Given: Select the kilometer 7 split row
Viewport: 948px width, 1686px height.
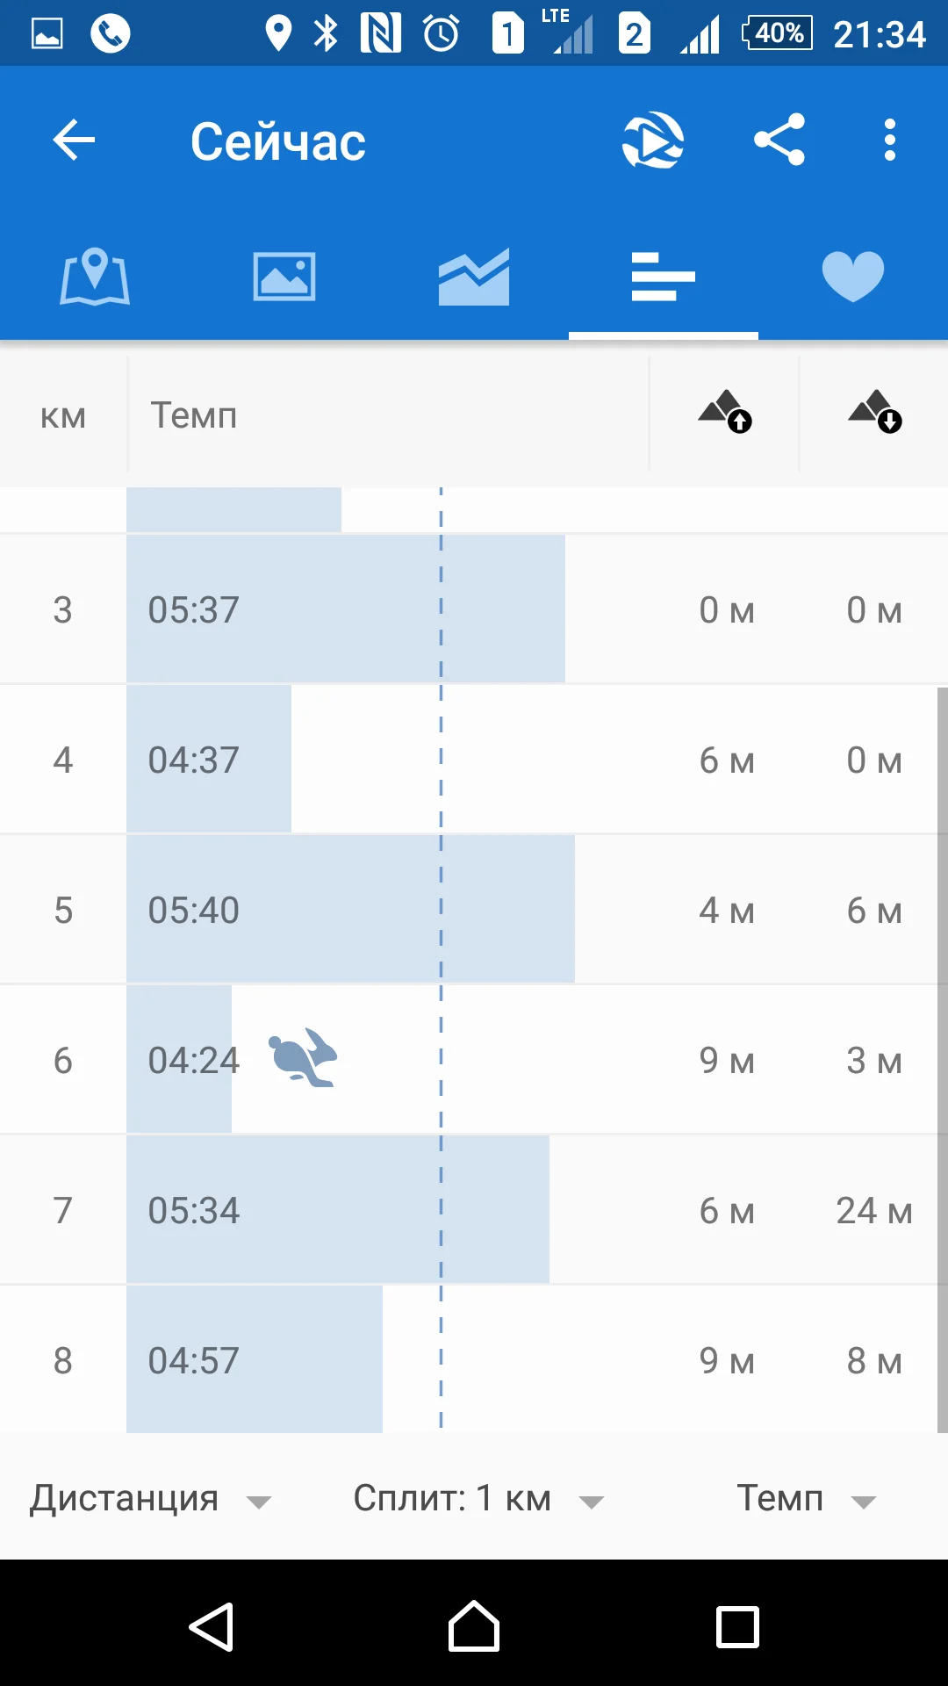Looking at the screenshot, I should click(474, 1211).
